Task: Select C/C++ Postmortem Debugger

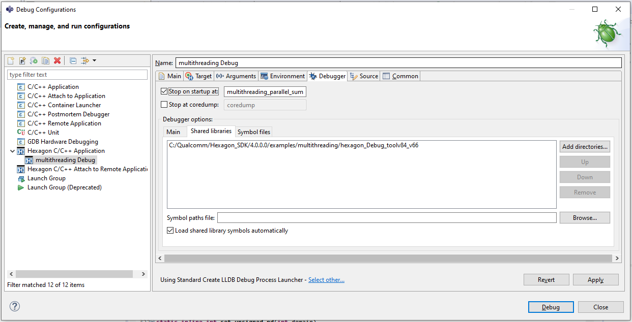Action: [x=68, y=114]
